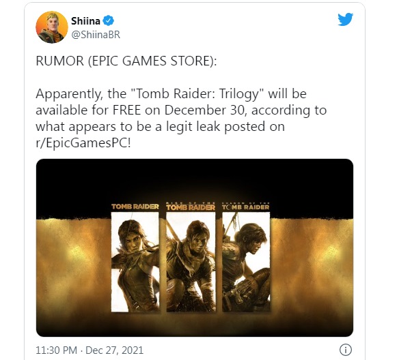Click the Shadow of the Tomb Raider title logo
412x360 pixels.
point(246,207)
